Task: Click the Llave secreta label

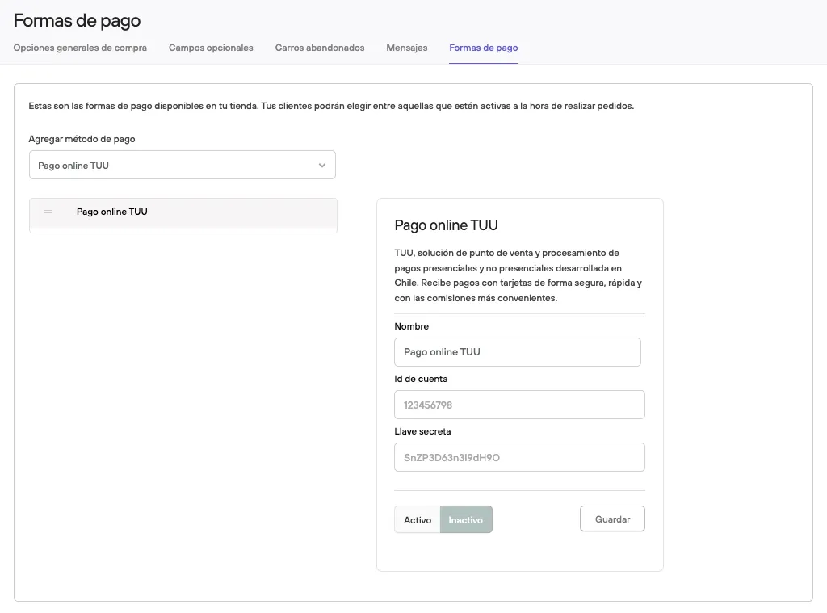Action: coord(422,431)
